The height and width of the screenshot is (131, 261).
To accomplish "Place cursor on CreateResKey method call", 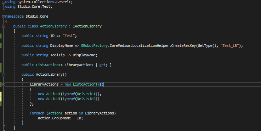I will (183, 45).
